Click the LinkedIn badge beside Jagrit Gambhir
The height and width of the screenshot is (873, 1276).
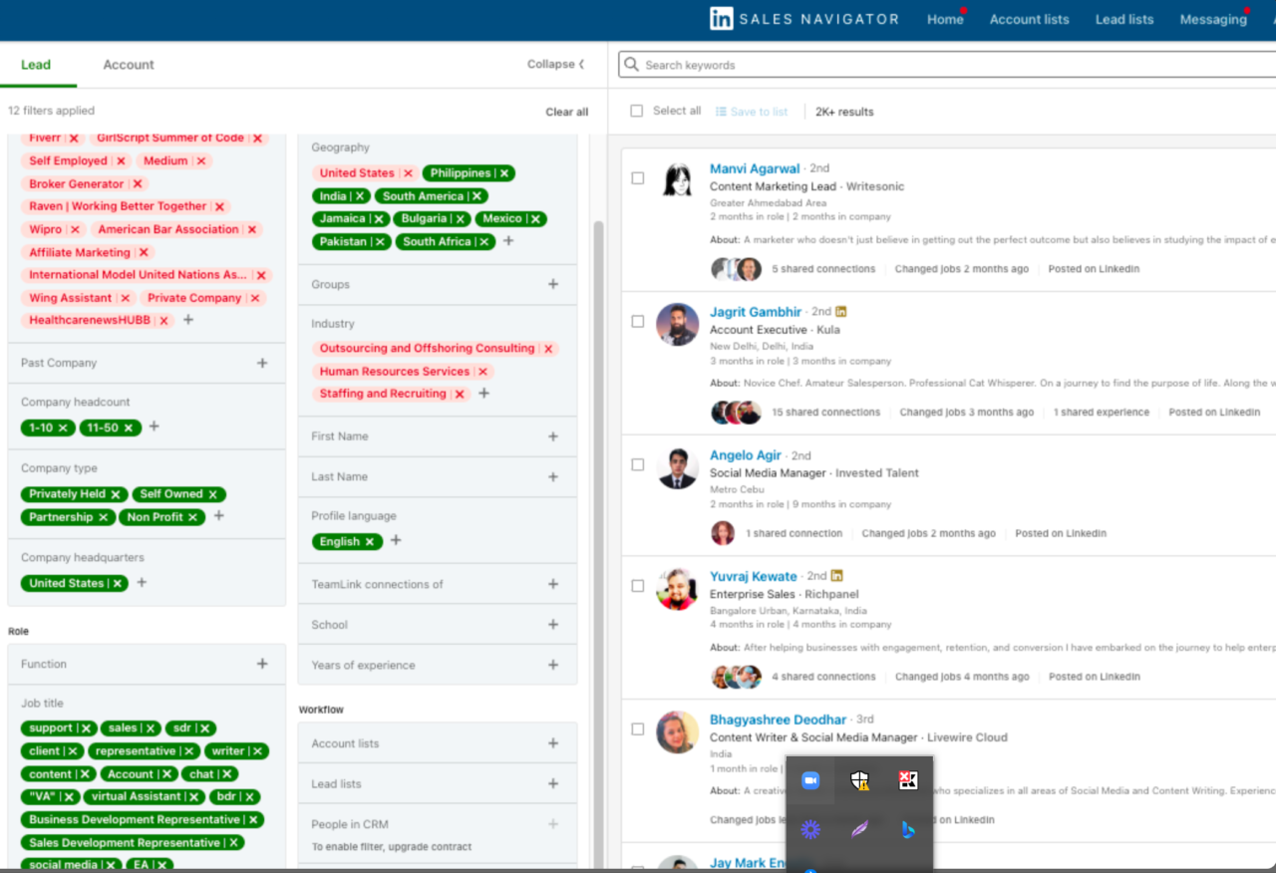[x=840, y=311]
